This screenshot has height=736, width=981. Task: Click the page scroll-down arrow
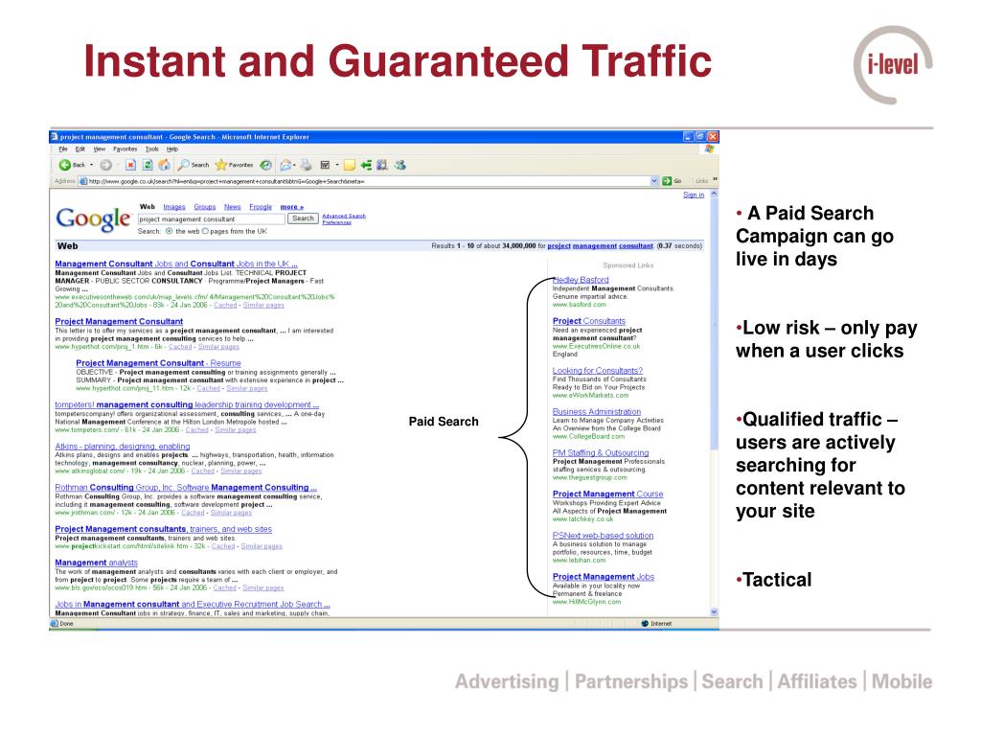714,612
